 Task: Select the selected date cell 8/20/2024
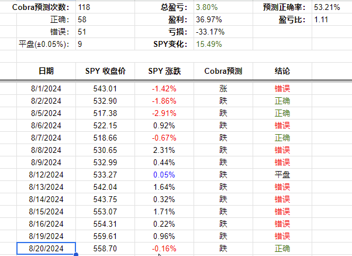[46, 248]
